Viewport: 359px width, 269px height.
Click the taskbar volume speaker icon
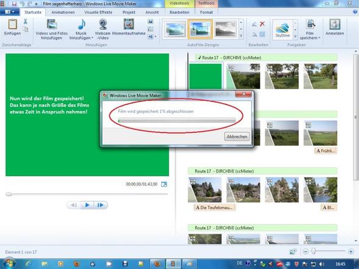point(322,264)
